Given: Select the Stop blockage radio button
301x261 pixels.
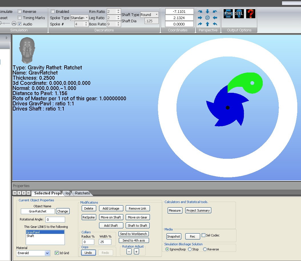Looking at the screenshot, I should coord(189,249).
